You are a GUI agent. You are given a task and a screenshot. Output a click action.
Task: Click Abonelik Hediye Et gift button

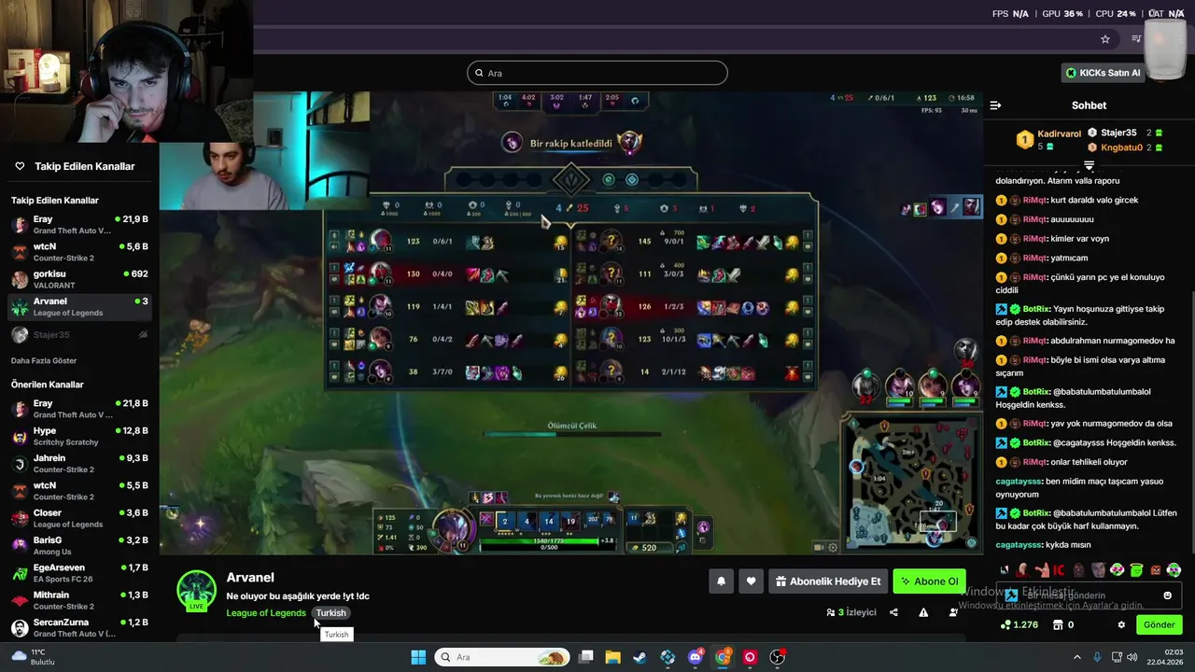(827, 581)
